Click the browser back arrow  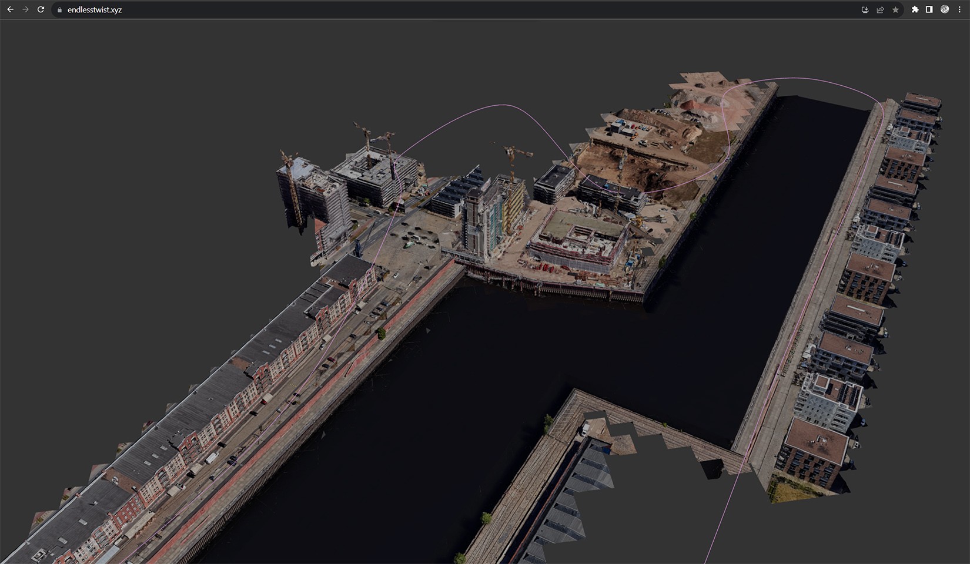click(x=10, y=9)
